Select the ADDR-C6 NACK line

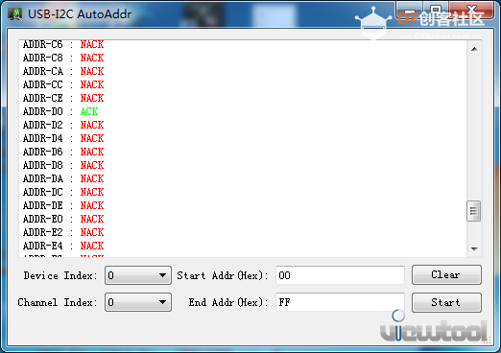click(x=63, y=44)
